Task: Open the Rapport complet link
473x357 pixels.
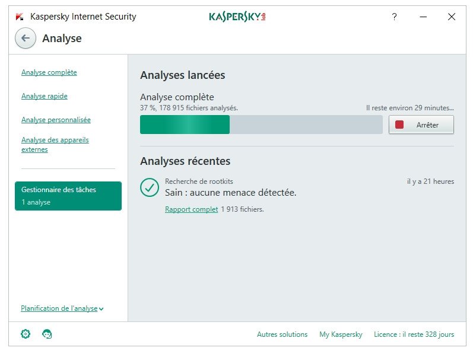Action: click(x=191, y=209)
